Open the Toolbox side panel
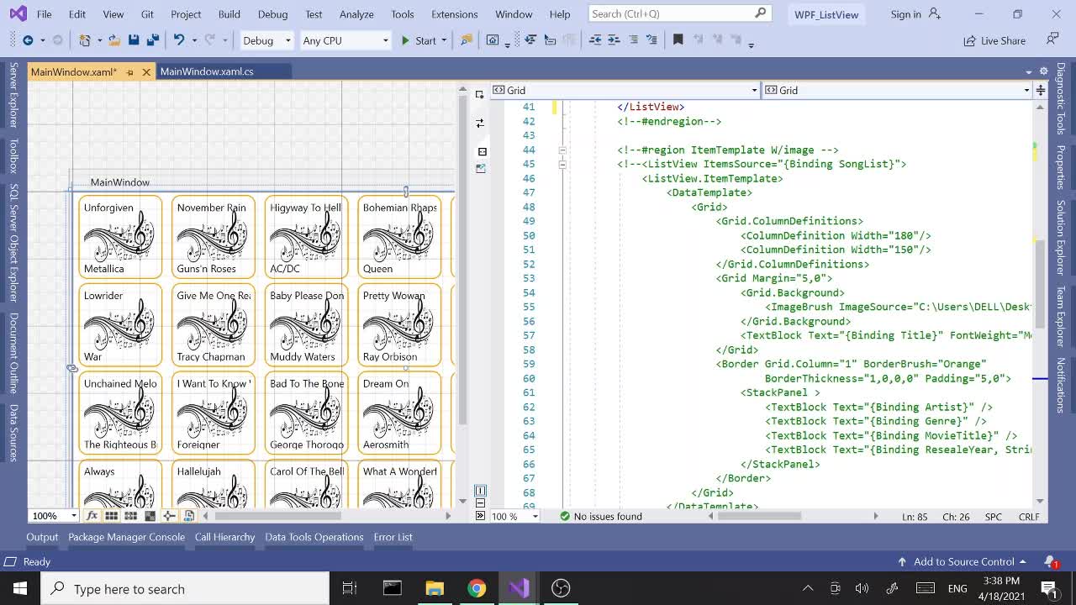The image size is (1076, 605). (x=13, y=156)
